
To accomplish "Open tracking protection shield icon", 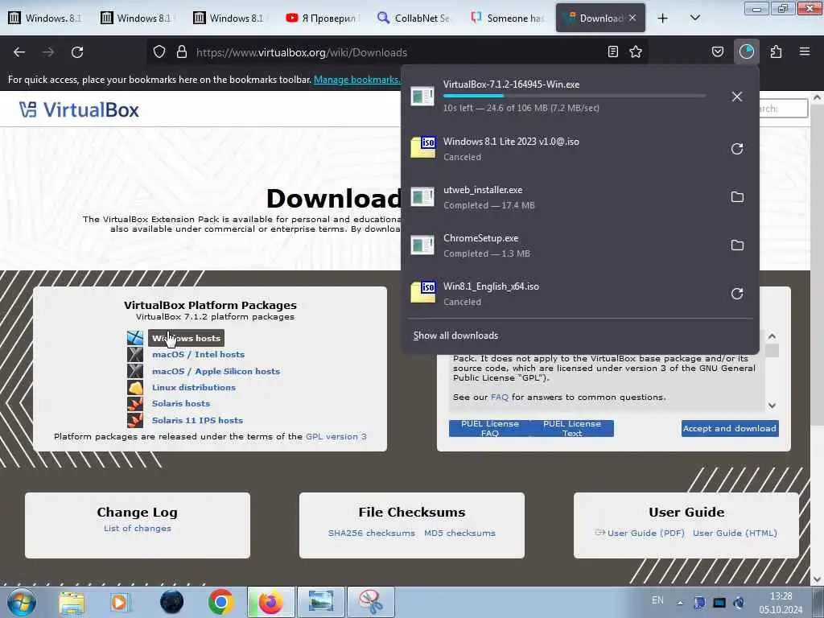I will click(x=159, y=52).
